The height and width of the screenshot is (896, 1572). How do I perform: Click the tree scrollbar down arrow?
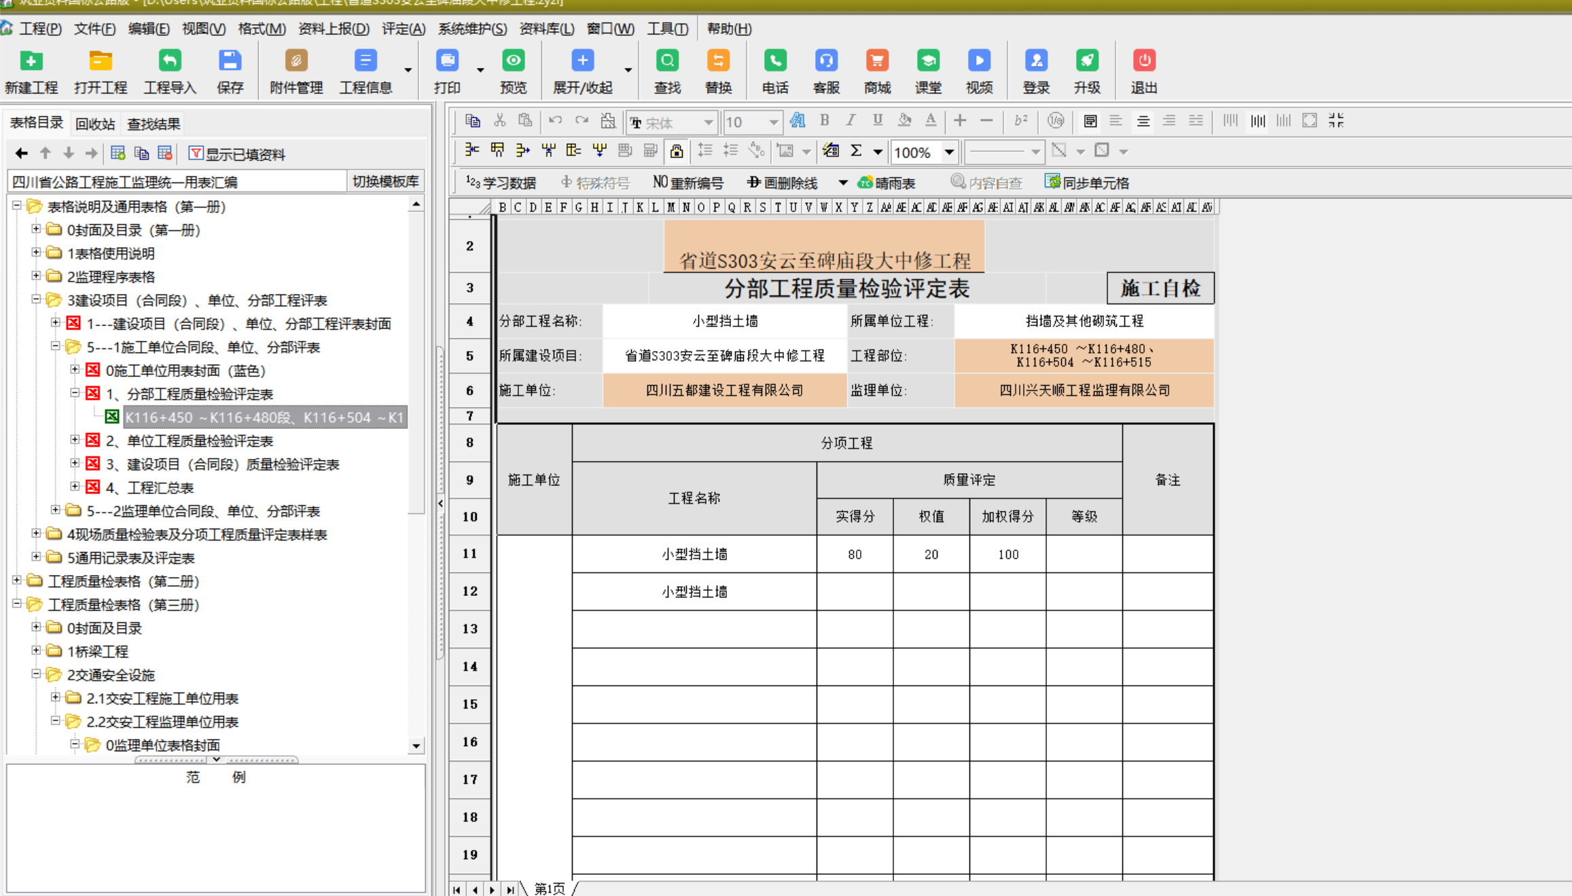(x=416, y=745)
